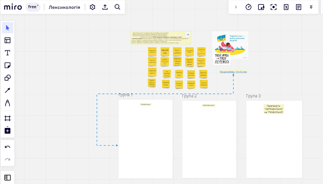
Task: Expand more collaboration tools double chevron
Action: coord(311,7)
